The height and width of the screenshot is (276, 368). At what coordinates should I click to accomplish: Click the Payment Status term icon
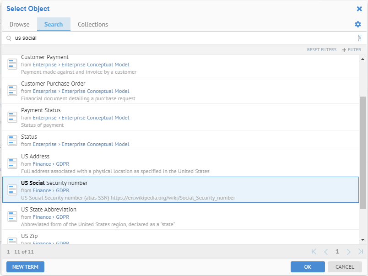pos(12,117)
